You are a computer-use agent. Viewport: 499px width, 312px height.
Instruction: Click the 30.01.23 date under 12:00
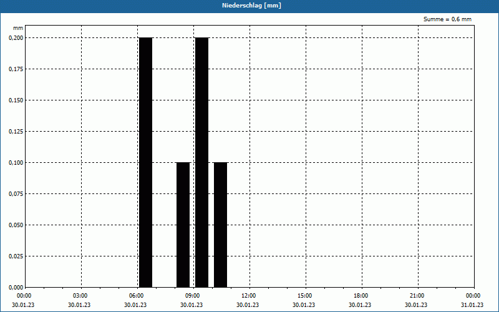(248, 305)
